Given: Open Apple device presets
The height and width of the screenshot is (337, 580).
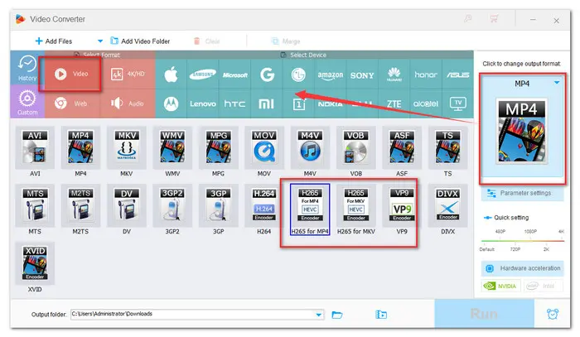Looking at the screenshot, I should (x=171, y=75).
